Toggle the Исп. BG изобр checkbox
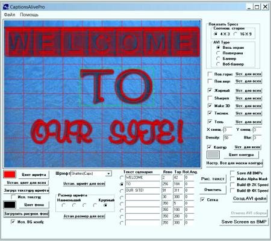Screen dimensions: 271x241 (13, 222)
